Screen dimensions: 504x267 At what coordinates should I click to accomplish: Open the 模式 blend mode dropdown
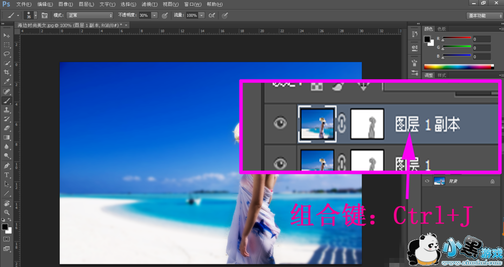click(90, 16)
